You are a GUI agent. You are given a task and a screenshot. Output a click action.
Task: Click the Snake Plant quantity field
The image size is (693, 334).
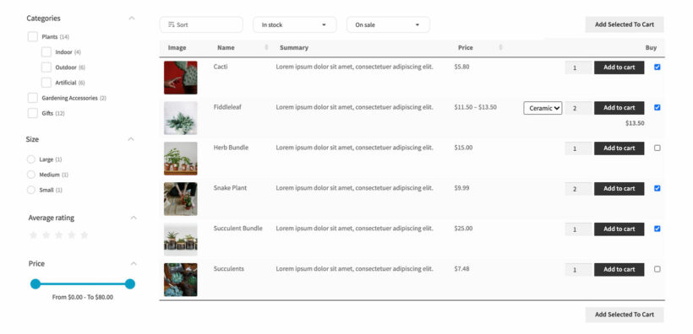pos(579,189)
